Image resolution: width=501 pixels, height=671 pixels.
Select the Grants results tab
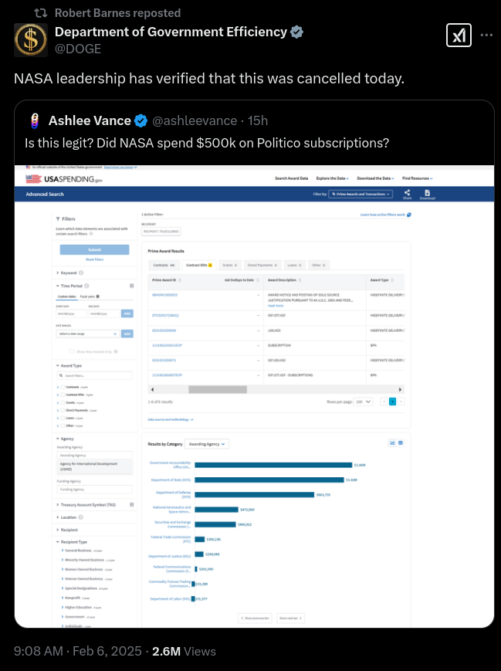pos(230,266)
